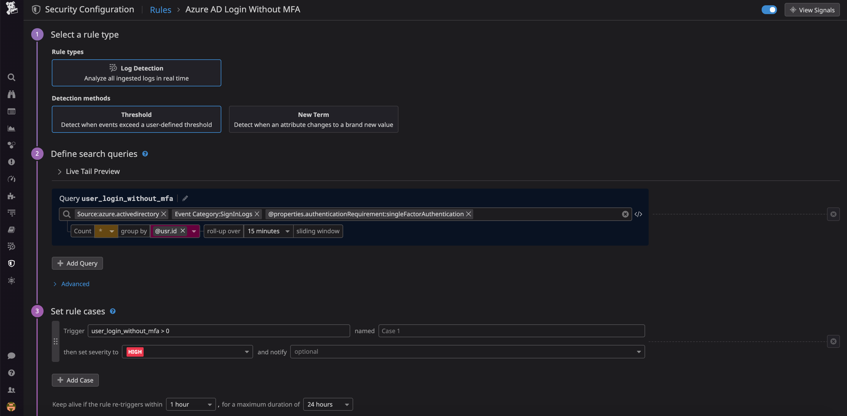This screenshot has height=416, width=847.
Task: Toggle the rule enabled switch near View Signals
Action: coord(769,9)
